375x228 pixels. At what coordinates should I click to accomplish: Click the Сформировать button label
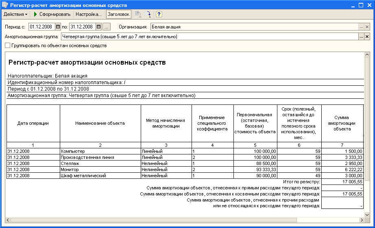(x=55, y=14)
